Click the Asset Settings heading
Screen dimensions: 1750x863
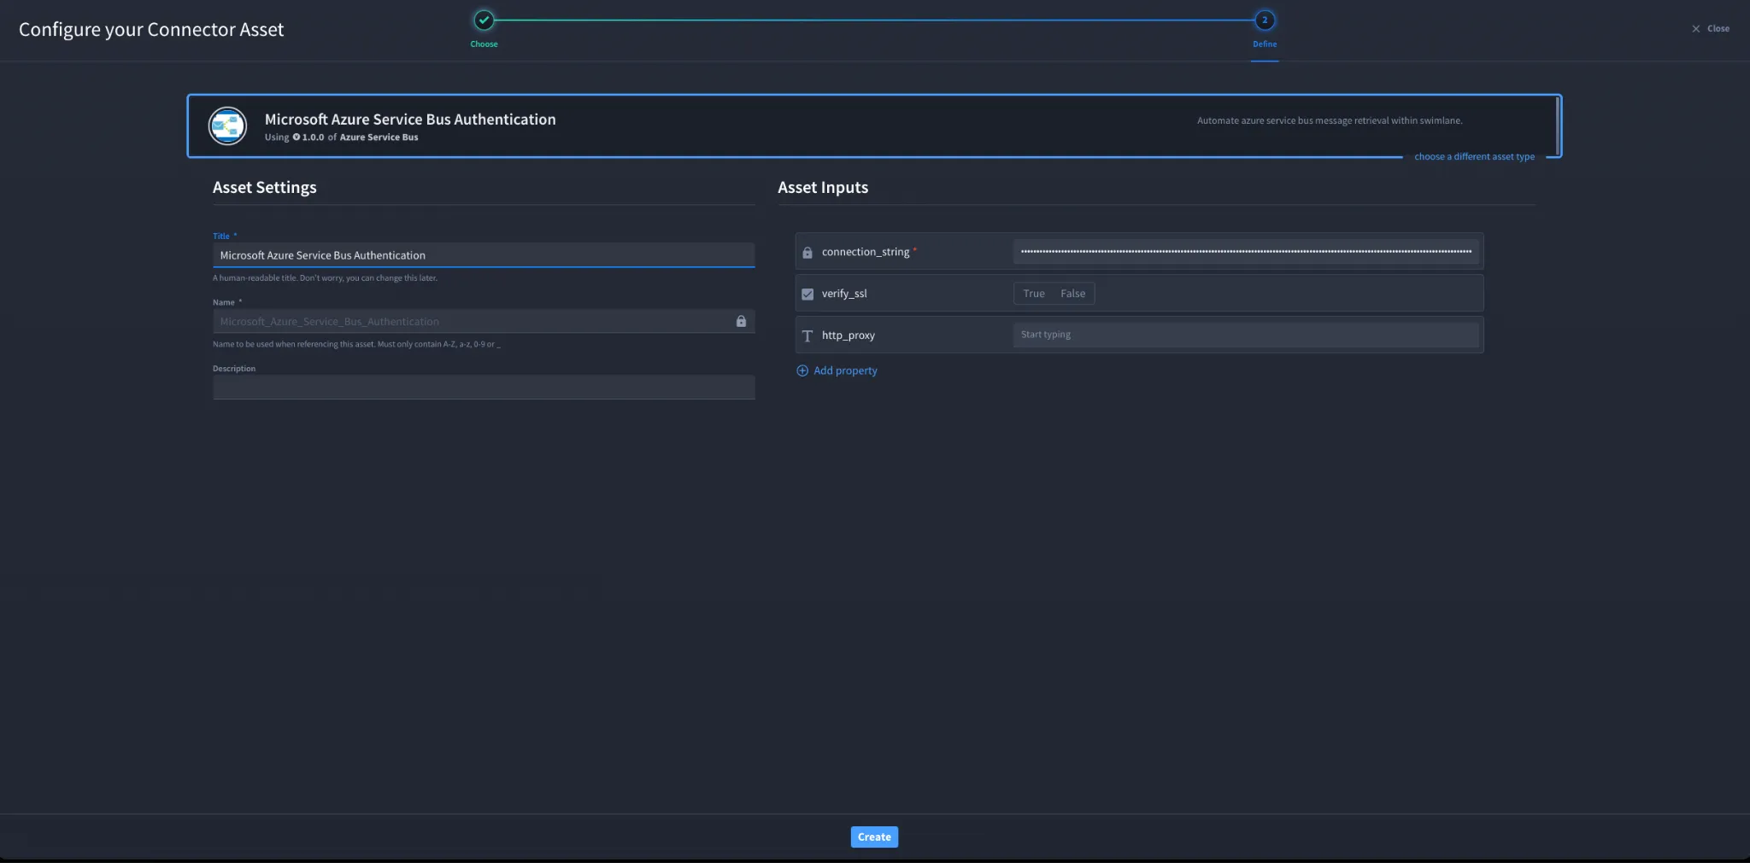[264, 188]
